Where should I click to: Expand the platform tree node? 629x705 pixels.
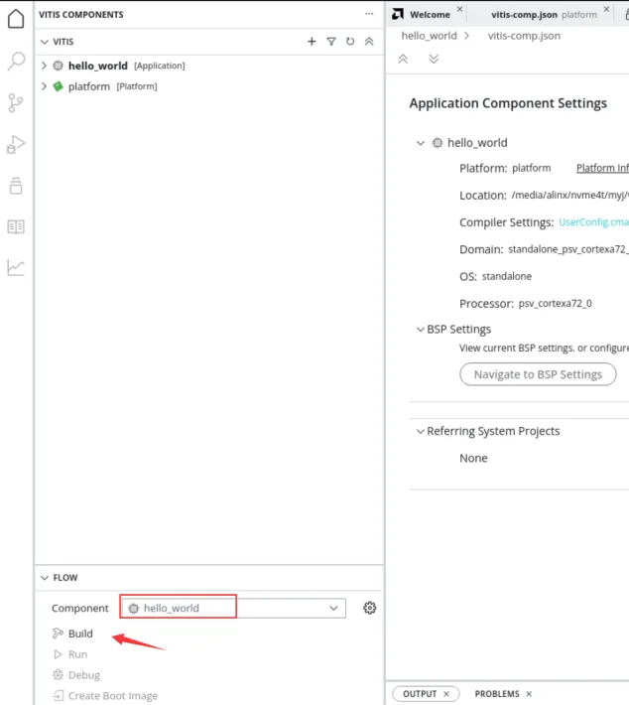click(x=44, y=86)
